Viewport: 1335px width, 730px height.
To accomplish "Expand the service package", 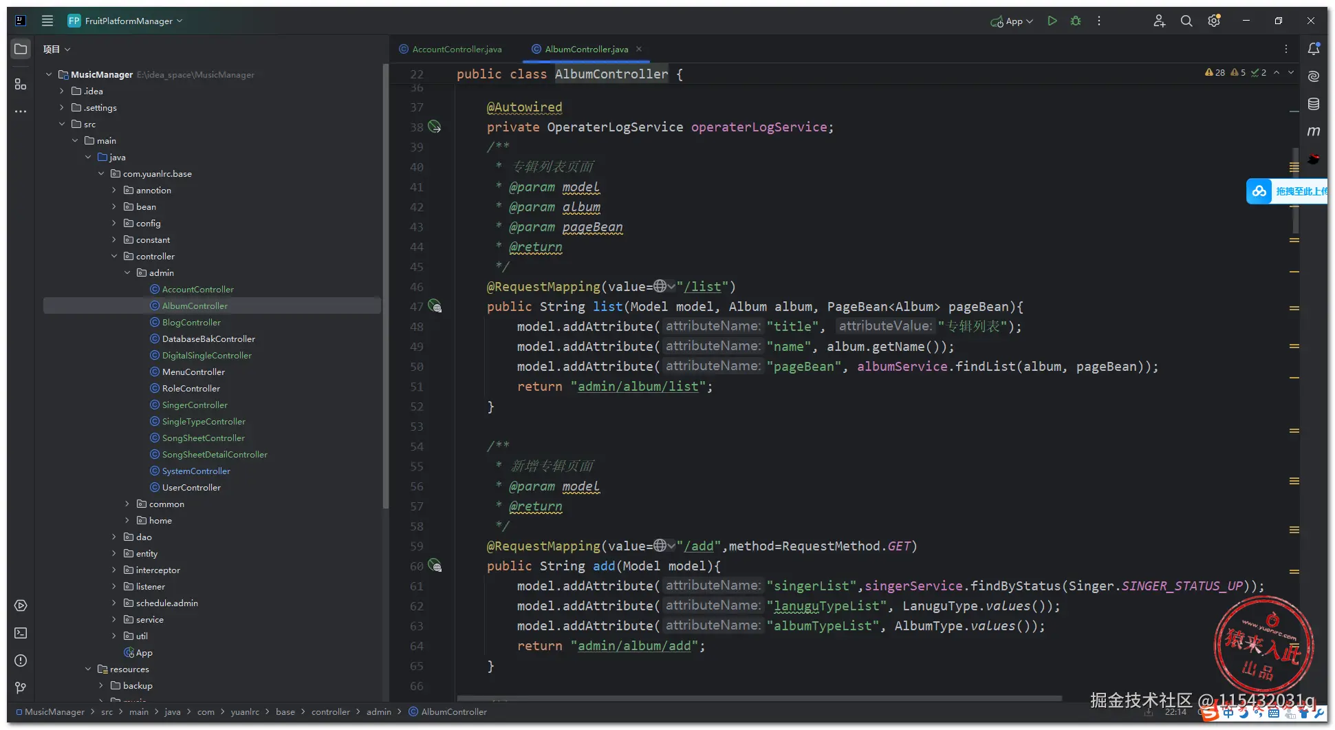I will click(114, 619).
